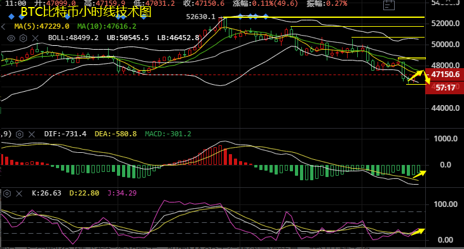Remove the BOLL indicator with its X
Image resolution: width=464 pixels, height=249 pixels.
[x=35, y=38]
